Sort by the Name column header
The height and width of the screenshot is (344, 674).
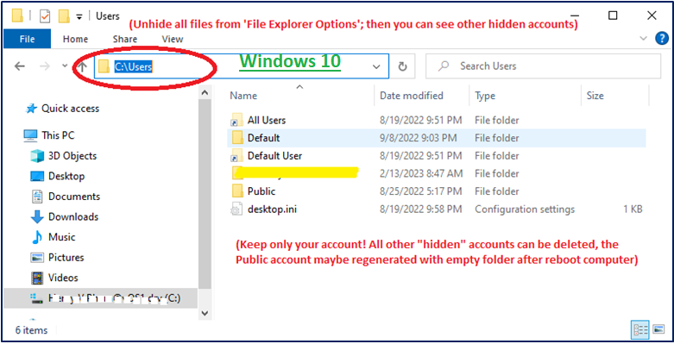[243, 96]
